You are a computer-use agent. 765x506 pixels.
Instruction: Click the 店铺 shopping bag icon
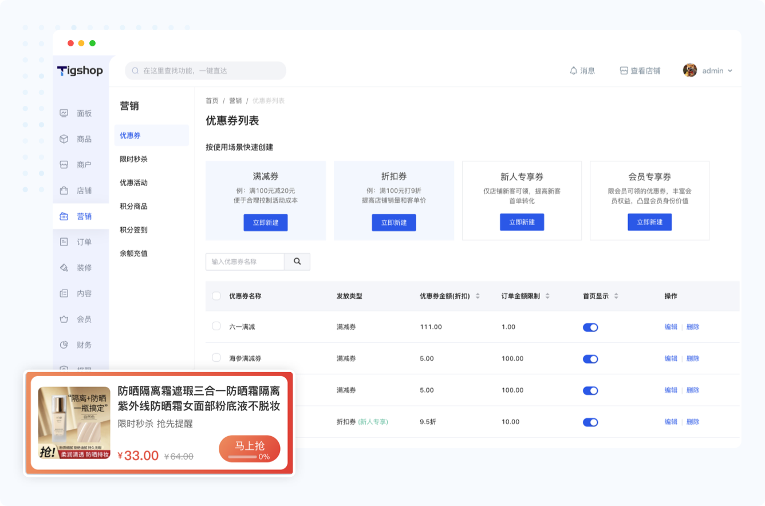(x=64, y=191)
